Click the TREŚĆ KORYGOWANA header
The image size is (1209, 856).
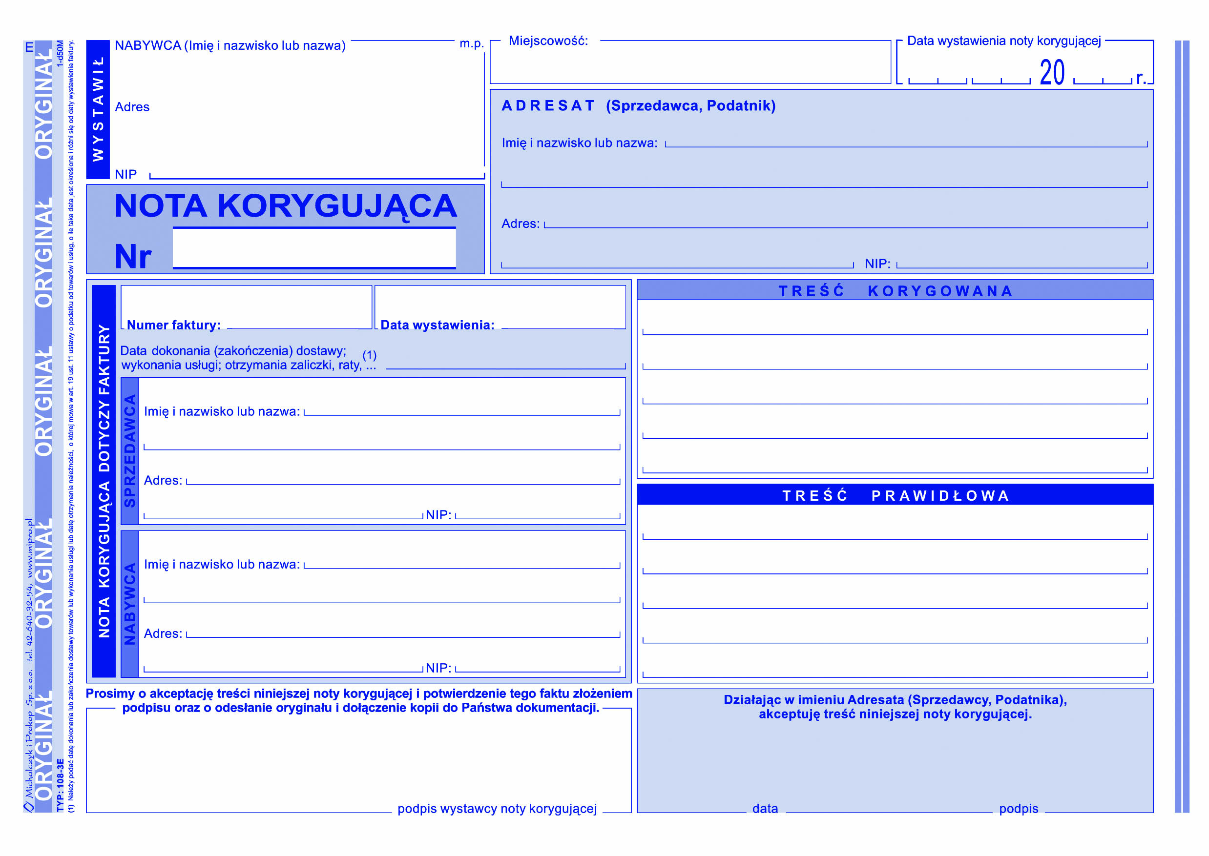point(896,290)
